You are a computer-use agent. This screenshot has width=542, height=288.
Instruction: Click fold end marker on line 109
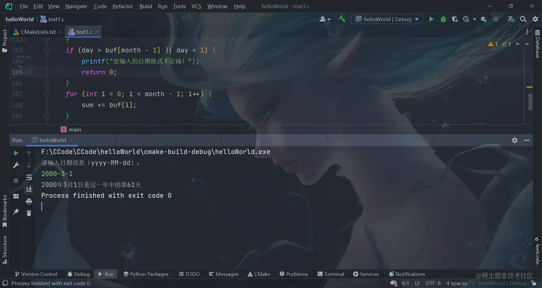[47, 116]
